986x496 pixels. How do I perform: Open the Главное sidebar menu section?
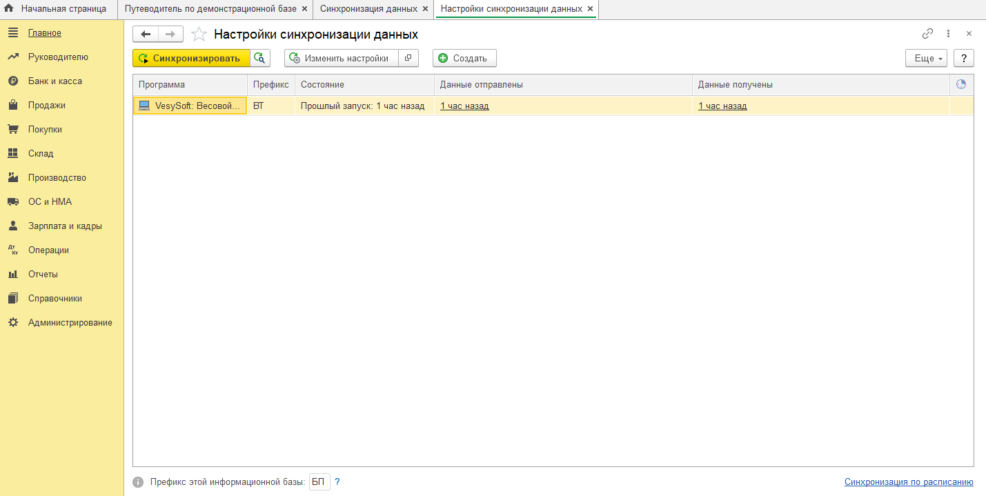click(x=44, y=32)
